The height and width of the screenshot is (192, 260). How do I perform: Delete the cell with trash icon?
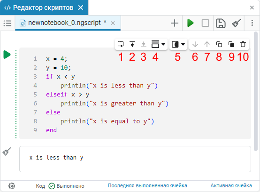click(243, 44)
